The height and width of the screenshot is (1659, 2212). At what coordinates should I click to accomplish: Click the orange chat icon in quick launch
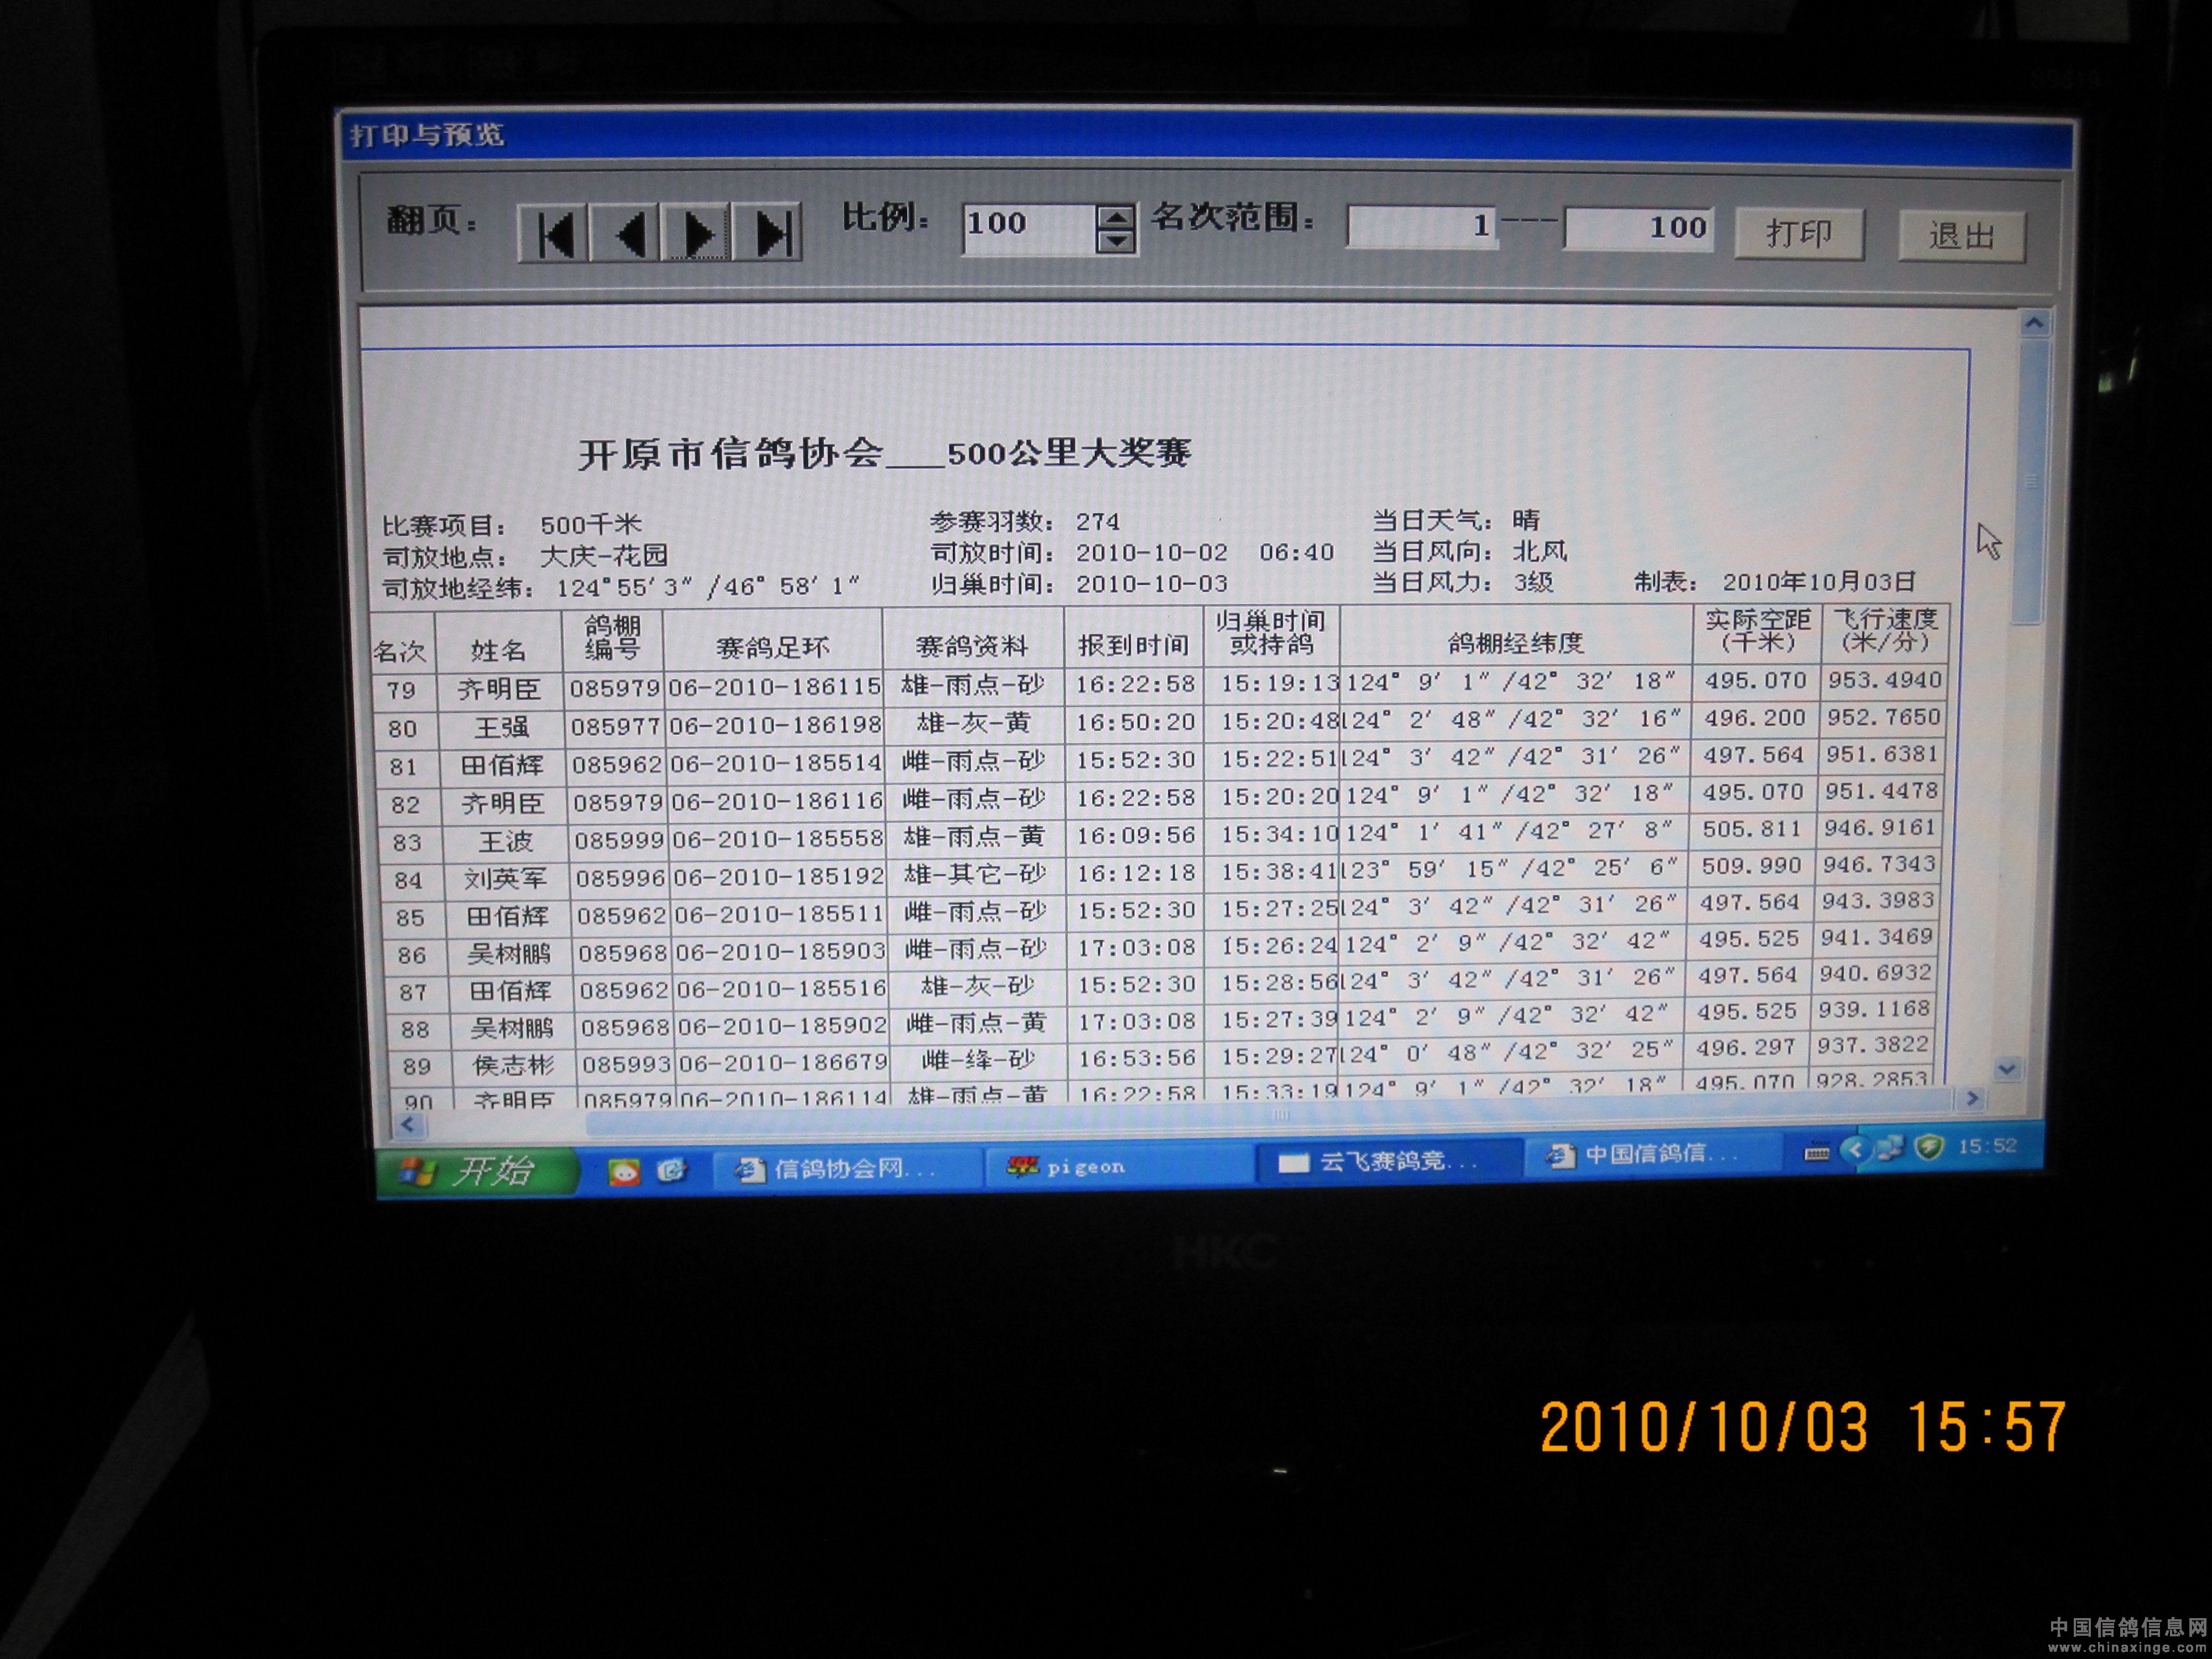click(624, 1171)
